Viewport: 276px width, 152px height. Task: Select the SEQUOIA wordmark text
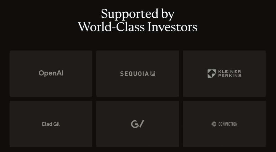(x=134, y=74)
